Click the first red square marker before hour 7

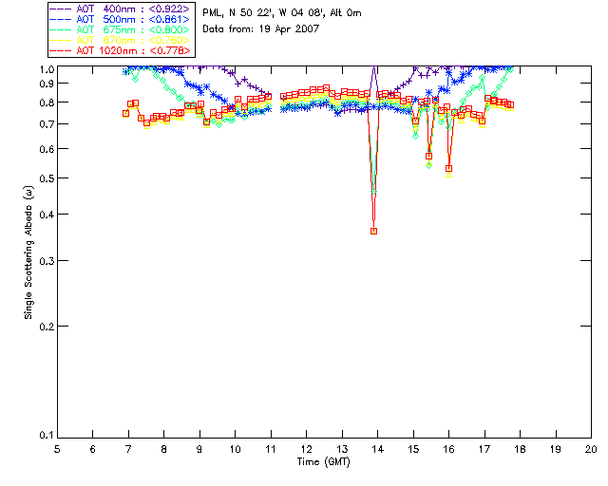[x=125, y=114]
